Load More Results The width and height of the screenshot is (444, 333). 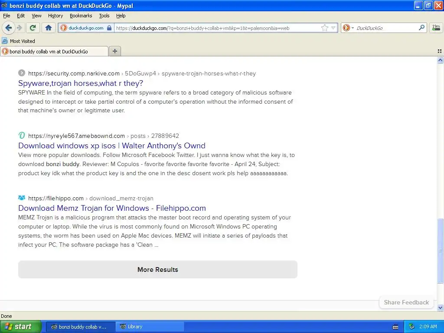pyautogui.click(x=158, y=269)
